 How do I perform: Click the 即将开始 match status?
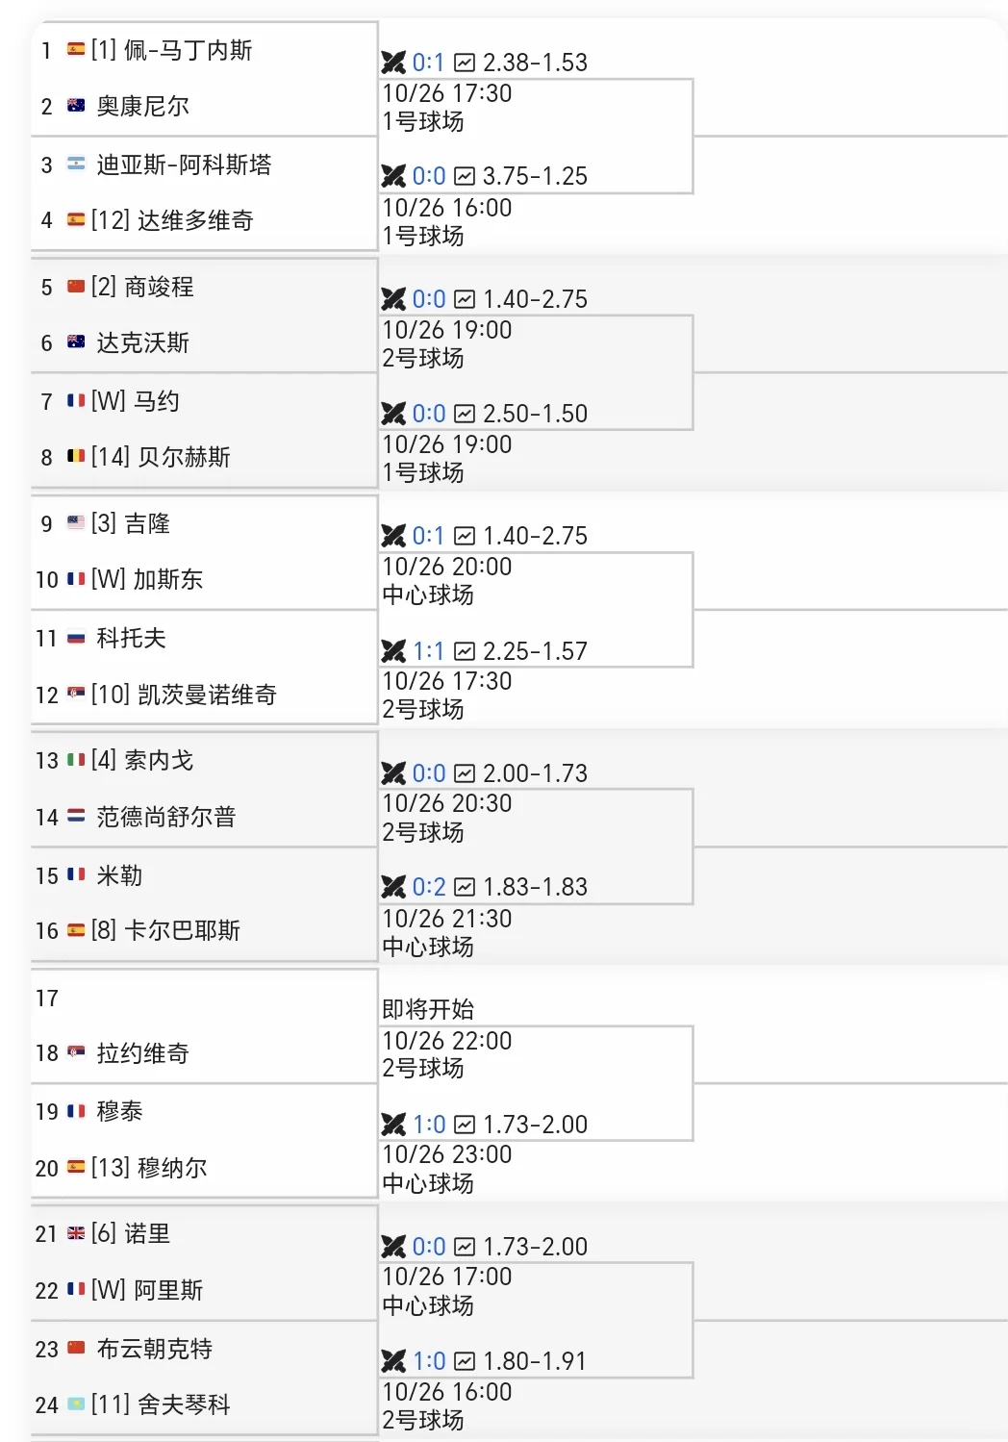428,1009
